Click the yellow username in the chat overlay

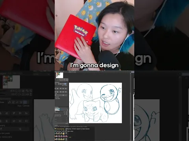(x=60, y=129)
